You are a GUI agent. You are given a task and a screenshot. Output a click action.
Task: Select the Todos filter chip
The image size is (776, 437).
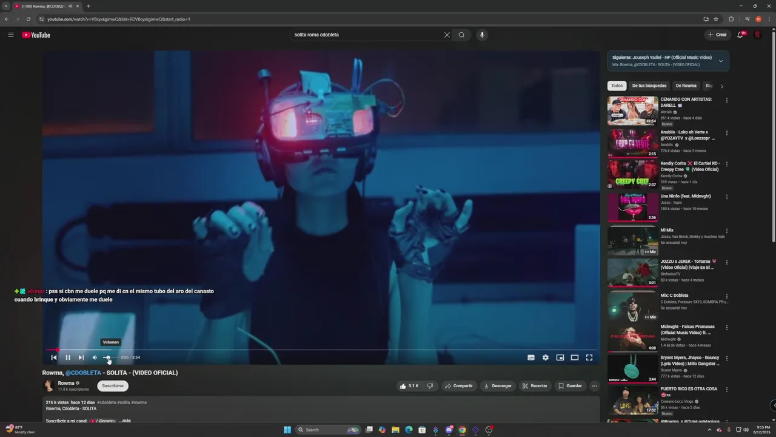tap(617, 86)
